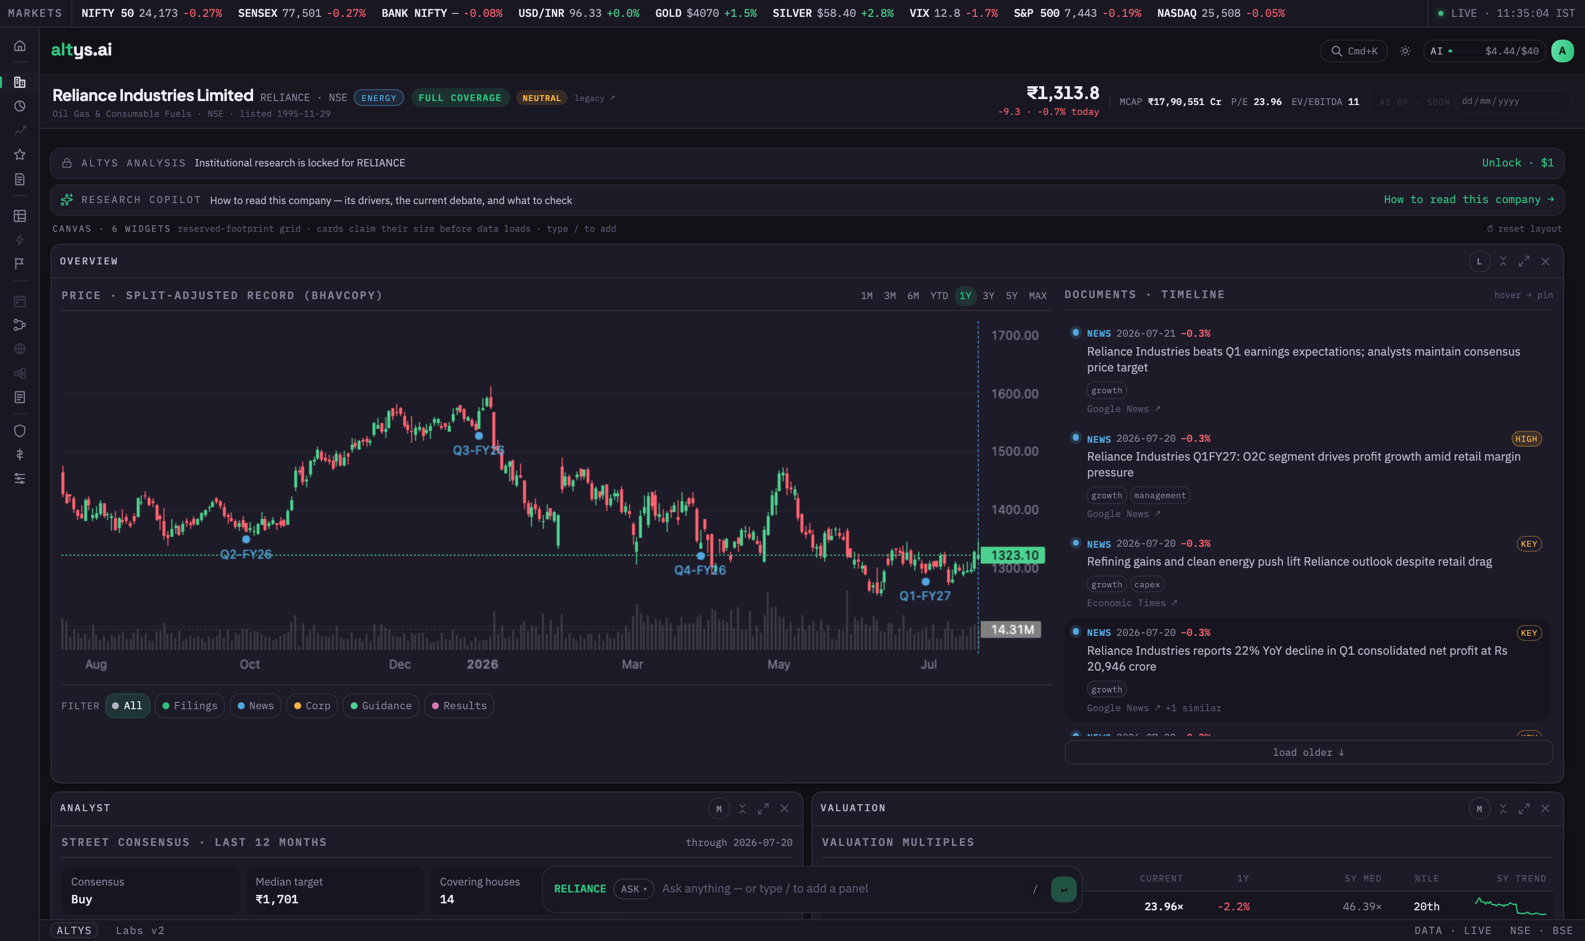Open the currency symbol icon in sidebar
This screenshot has height=941, width=1585.
[20, 455]
